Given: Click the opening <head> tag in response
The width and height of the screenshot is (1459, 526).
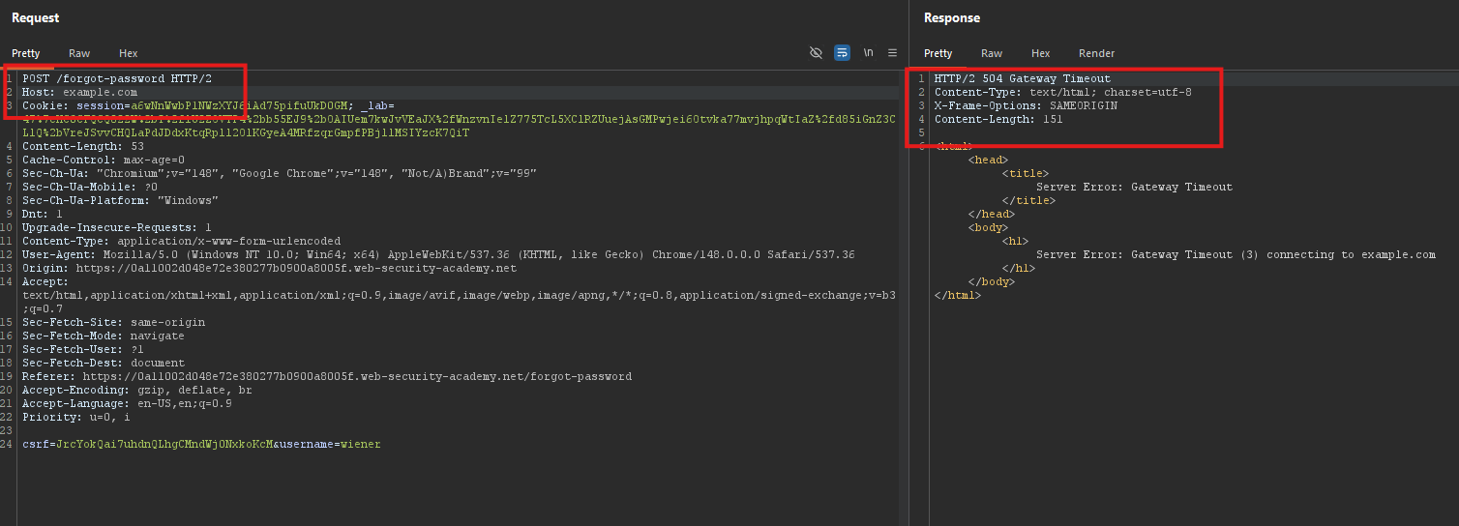Looking at the screenshot, I should click(988, 160).
